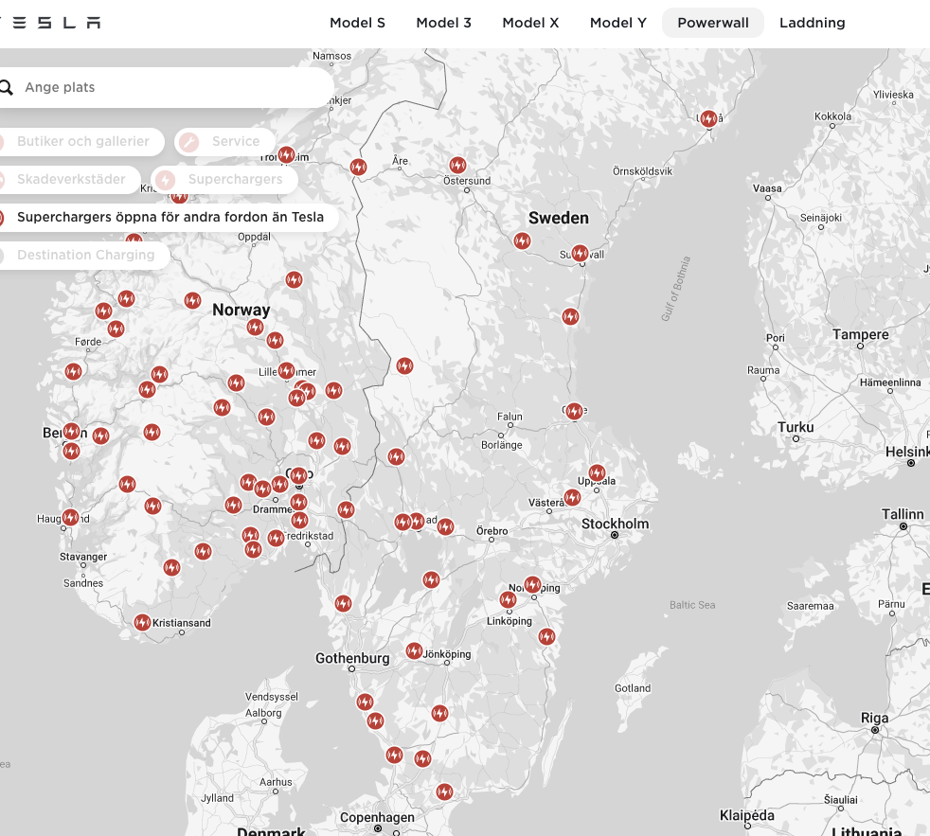Enable the Superchargers filter chip
Image resolution: width=930 pixels, height=836 pixels.
[x=224, y=180]
